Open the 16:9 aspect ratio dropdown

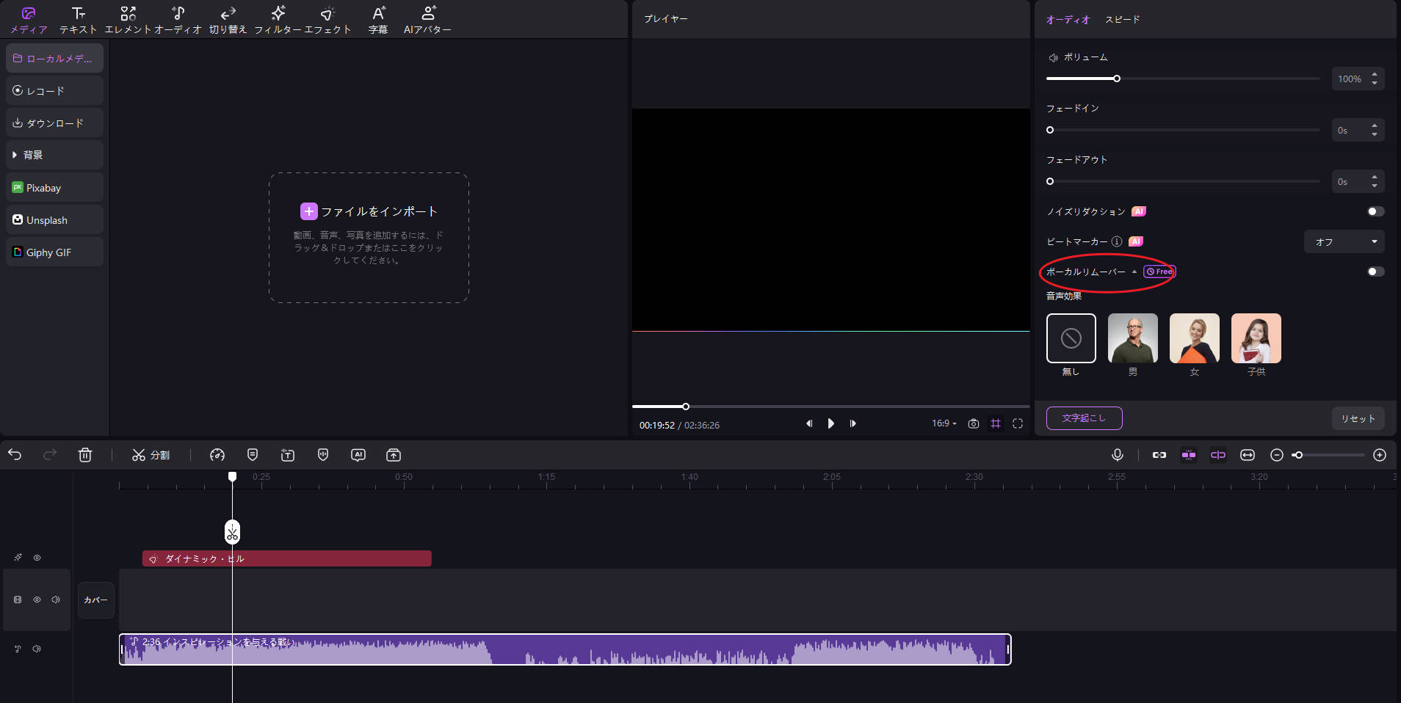(x=944, y=423)
